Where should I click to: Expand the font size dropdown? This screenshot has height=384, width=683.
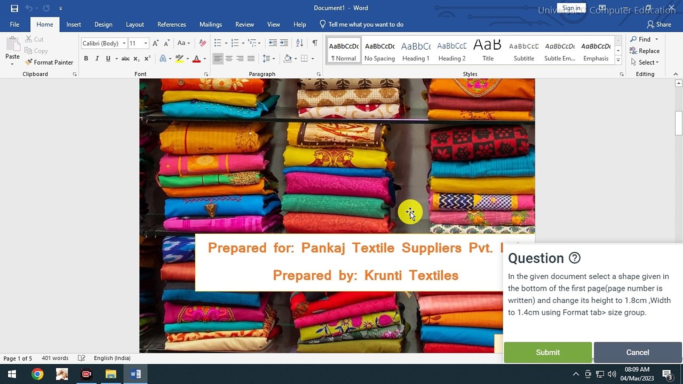click(146, 43)
